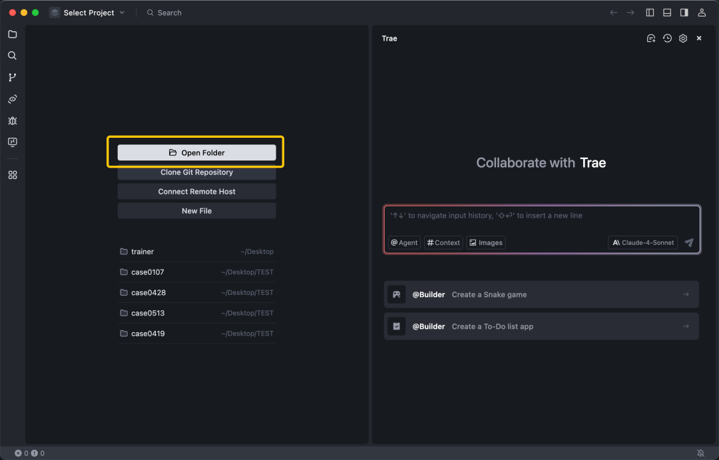The height and width of the screenshot is (460, 719).
Task: Open the Explorer files icon in sidebar
Action: click(12, 34)
